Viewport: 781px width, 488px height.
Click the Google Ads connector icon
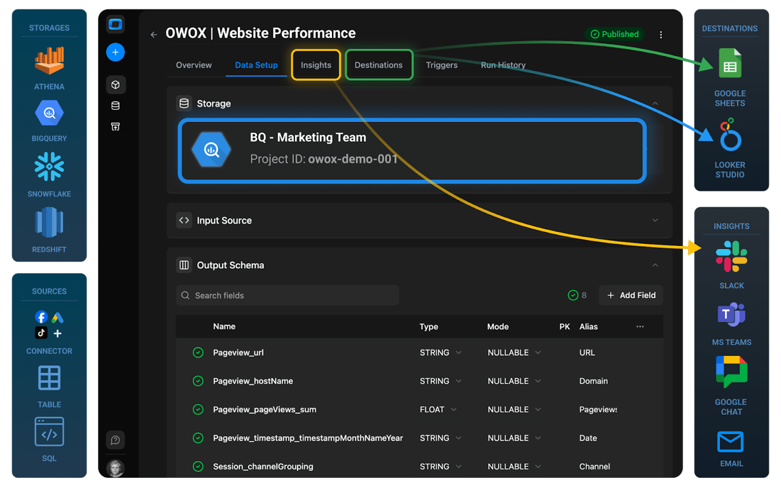57,317
